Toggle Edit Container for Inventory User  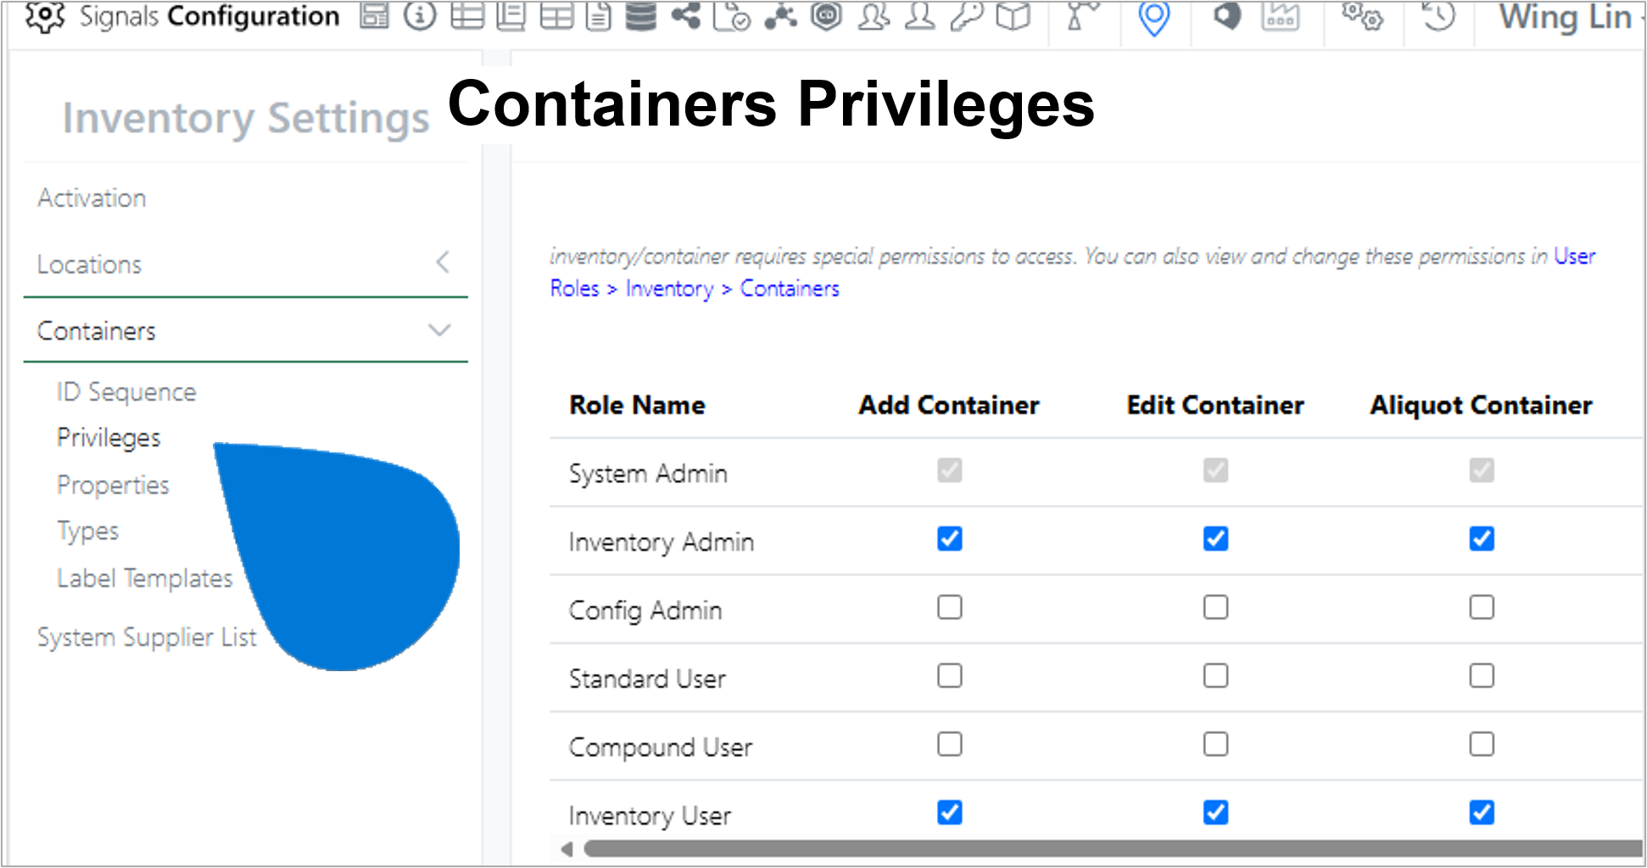pyautogui.click(x=1215, y=813)
